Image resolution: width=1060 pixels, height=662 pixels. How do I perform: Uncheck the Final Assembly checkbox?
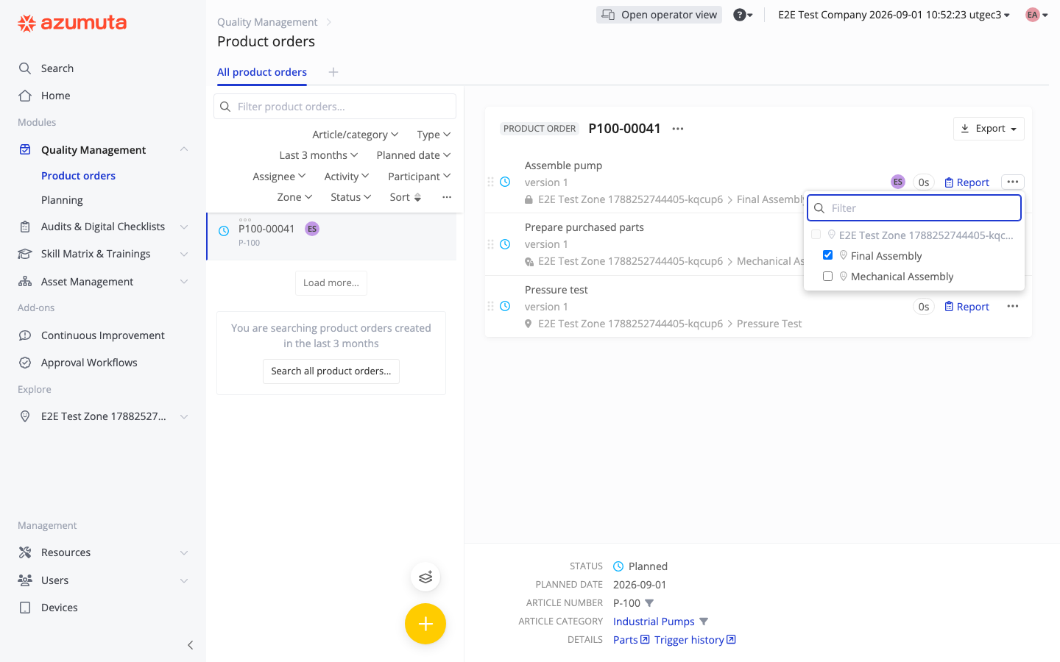[x=827, y=255]
